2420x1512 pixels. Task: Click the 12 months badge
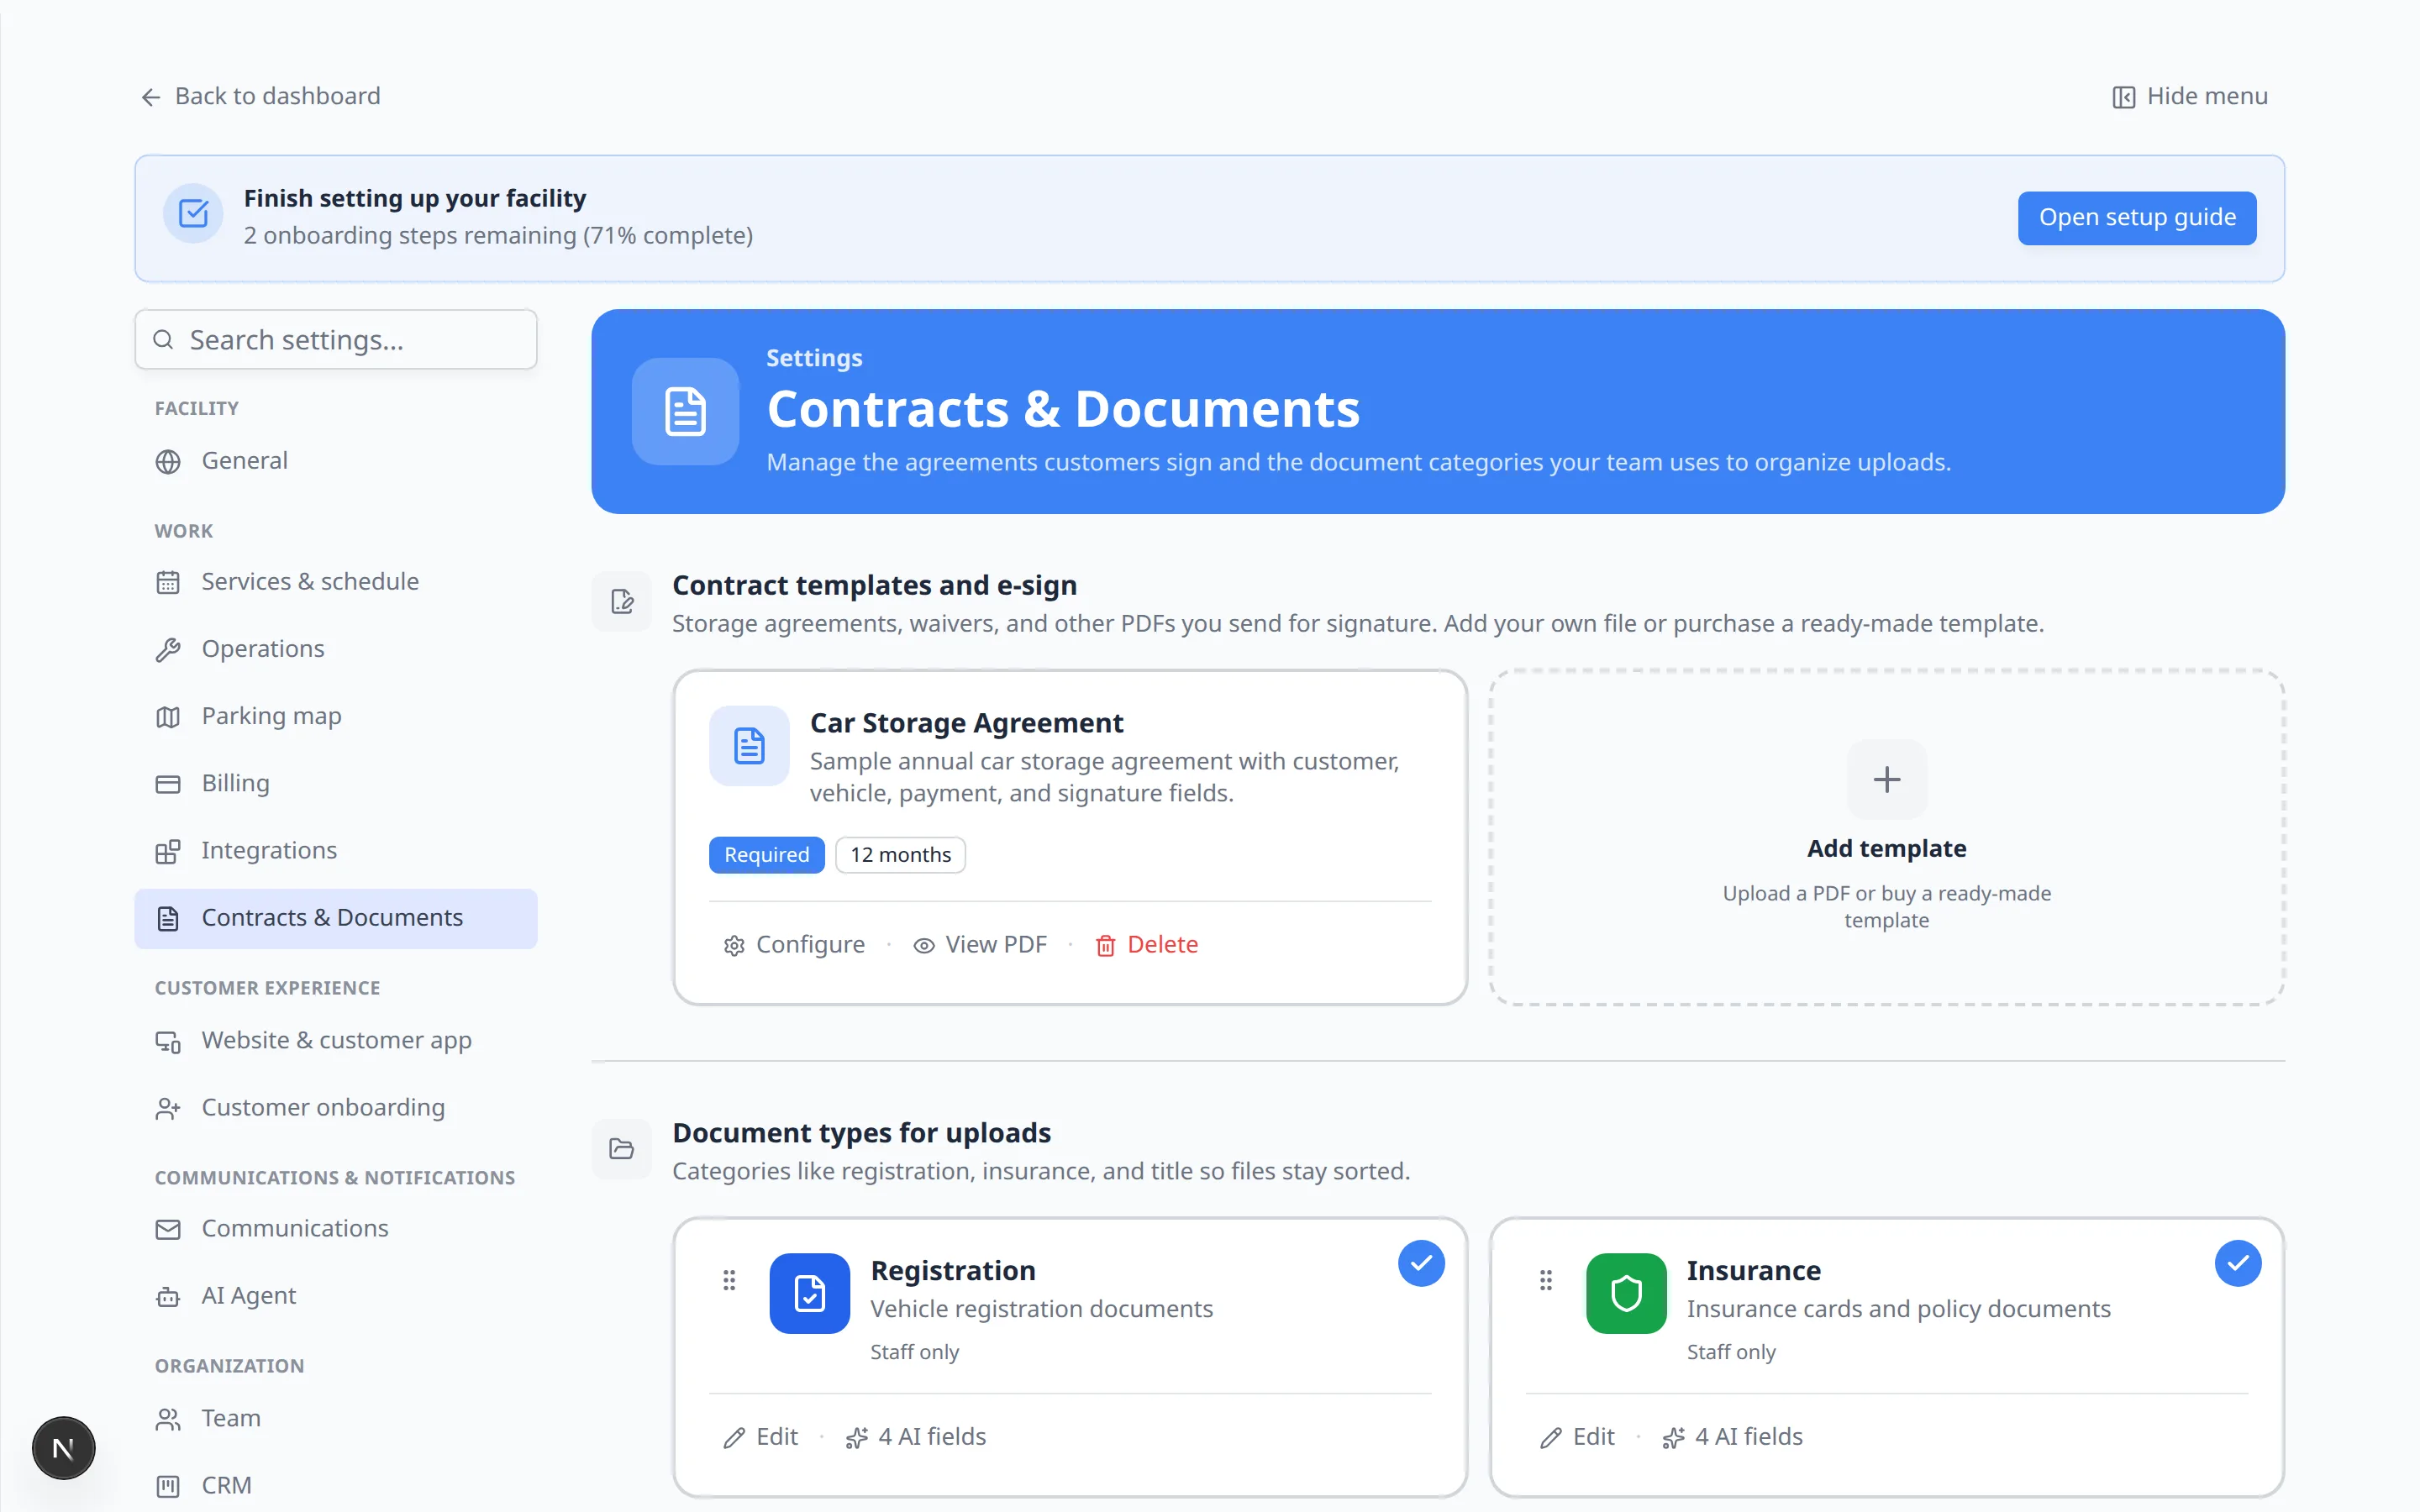tap(900, 855)
